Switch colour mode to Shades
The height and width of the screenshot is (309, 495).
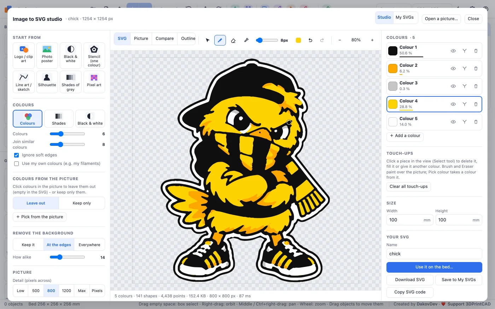pos(59,119)
